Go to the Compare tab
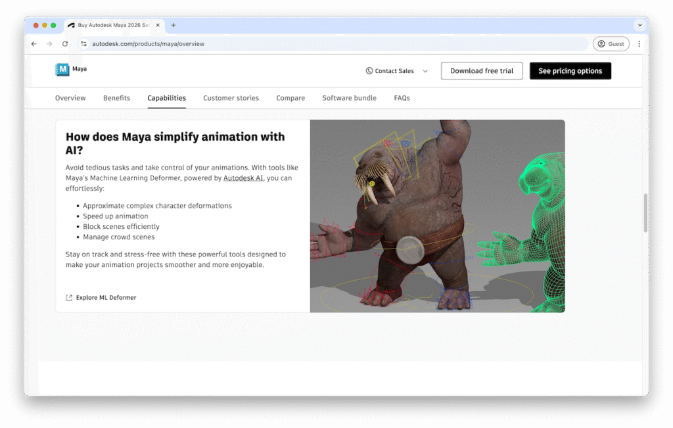Image resolution: width=673 pixels, height=428 pixels. pos(290,98)
